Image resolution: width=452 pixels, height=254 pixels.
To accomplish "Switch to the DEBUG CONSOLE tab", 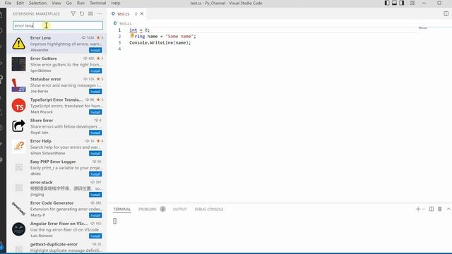I will pos(209,209).
